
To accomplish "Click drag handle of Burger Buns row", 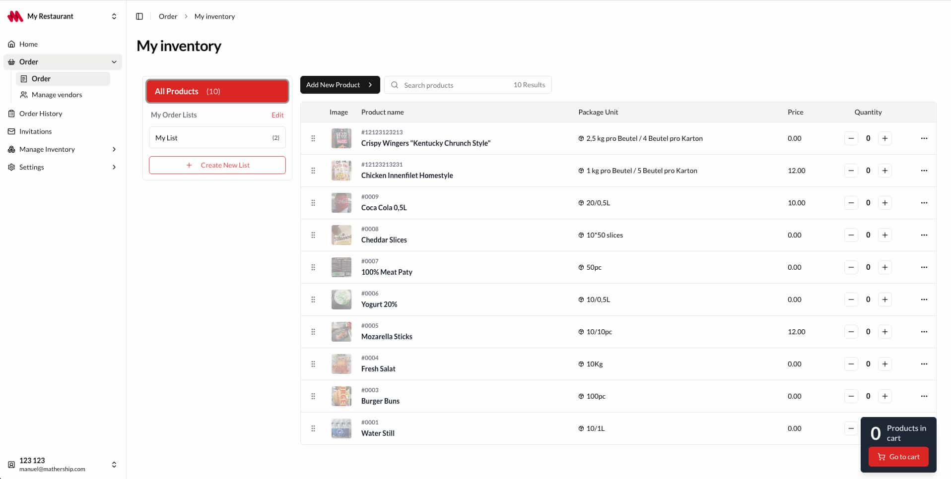I will tap(313, 396).
